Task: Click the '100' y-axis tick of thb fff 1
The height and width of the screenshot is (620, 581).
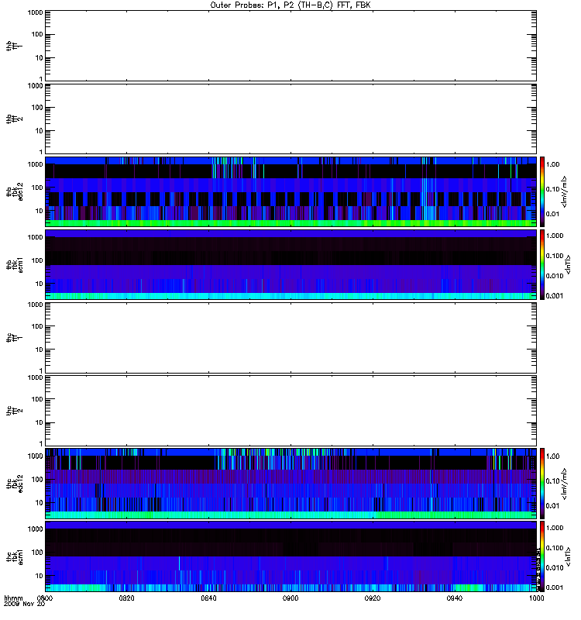Action: click(x=37, y=34)
